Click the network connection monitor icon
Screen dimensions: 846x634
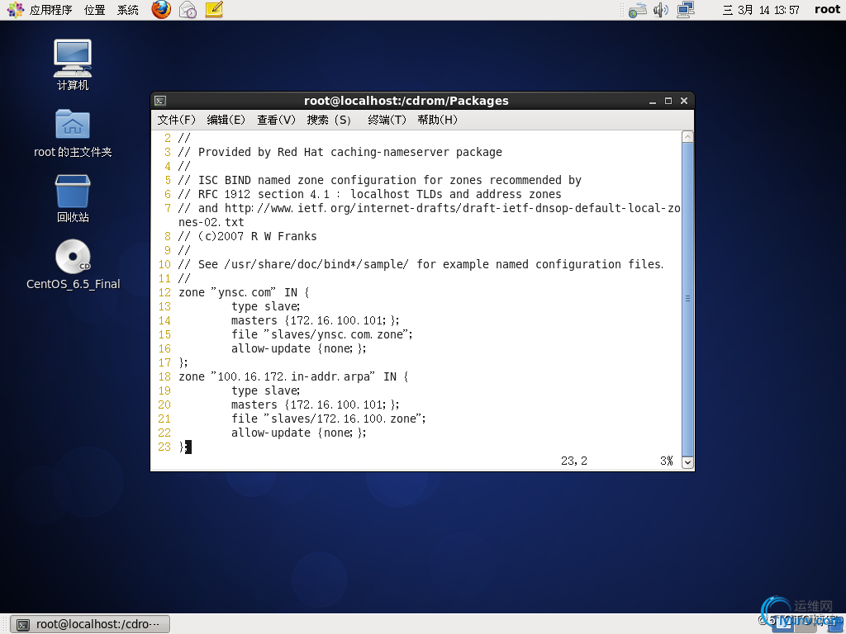click(686, 10)
